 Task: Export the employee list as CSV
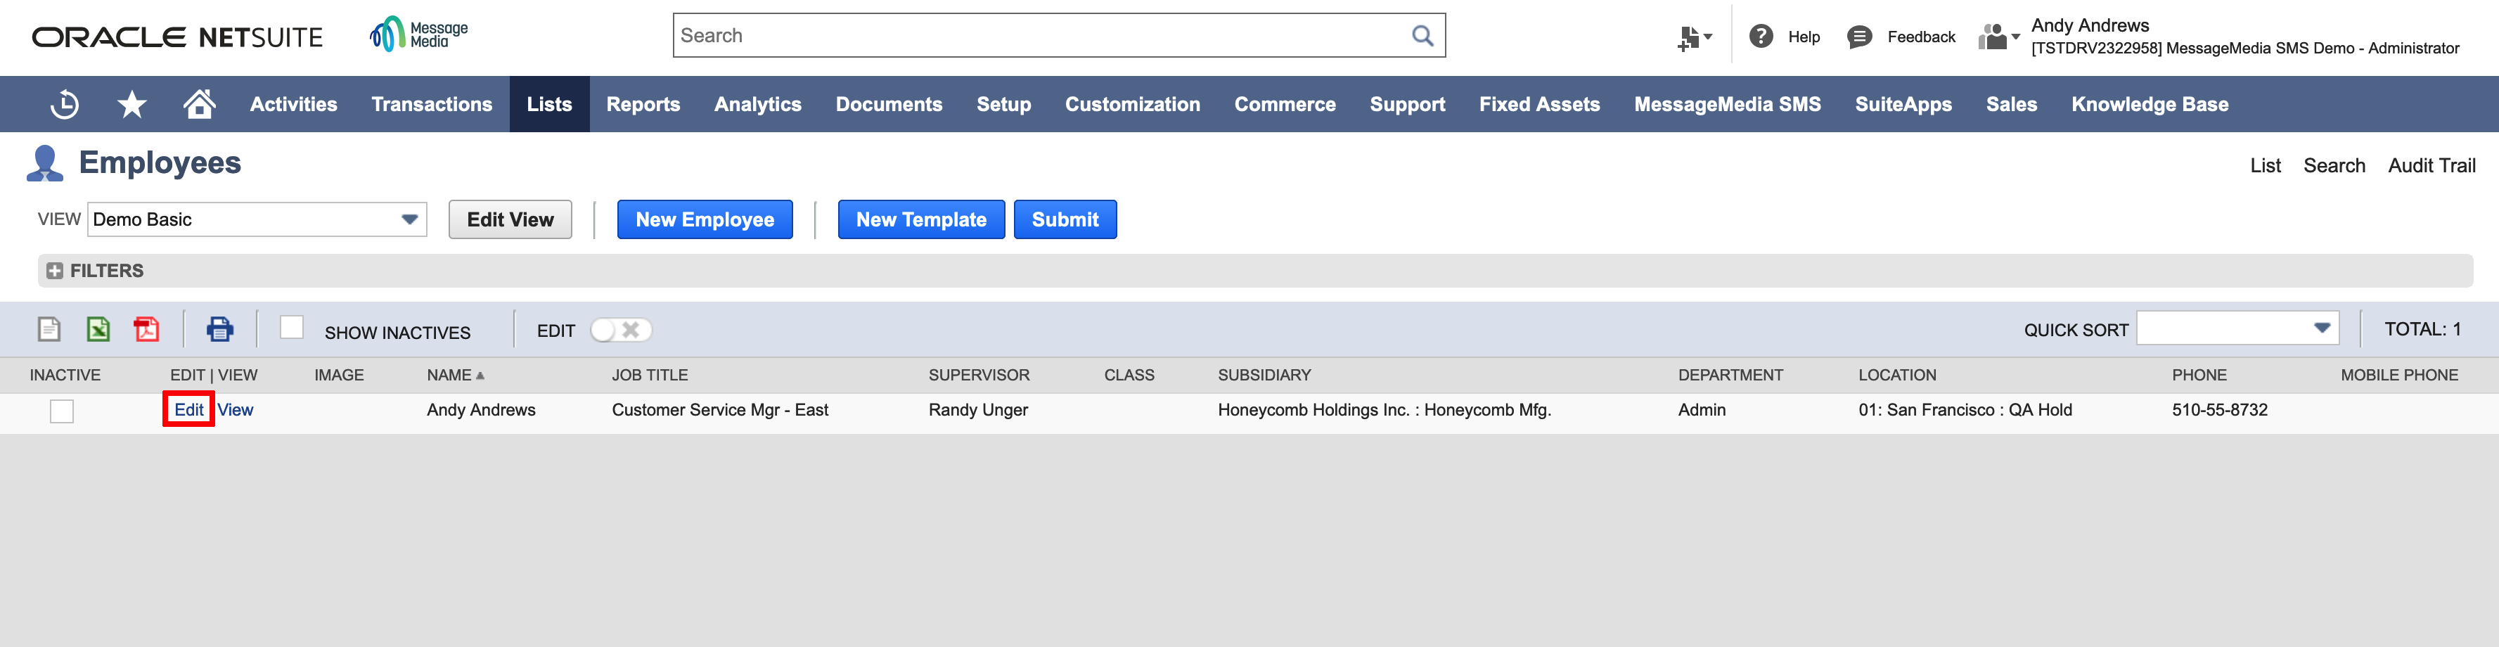tap(49, 330)
